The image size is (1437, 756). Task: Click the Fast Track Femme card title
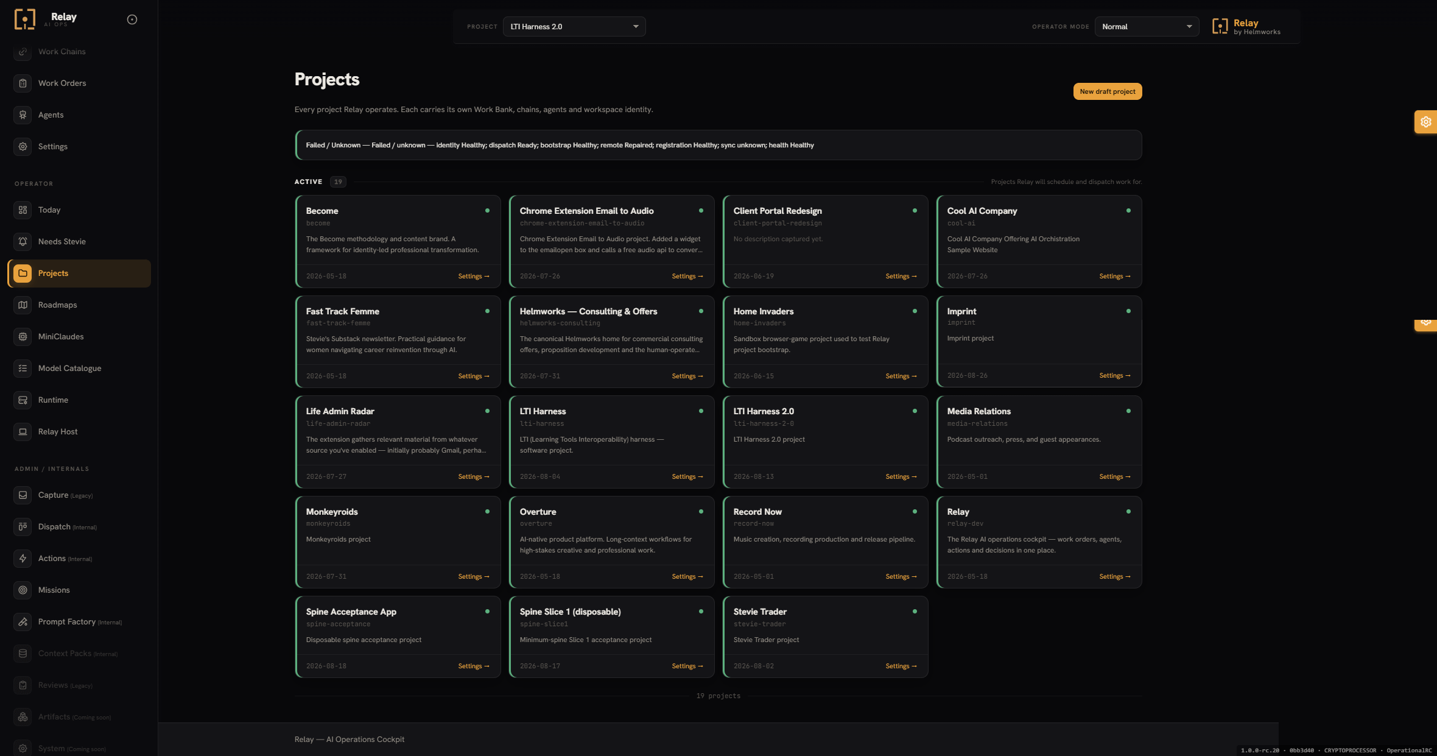(x=342, y=311)
